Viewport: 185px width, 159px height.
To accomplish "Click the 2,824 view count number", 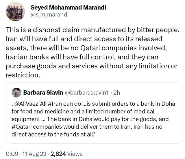I will coord(60,154).
